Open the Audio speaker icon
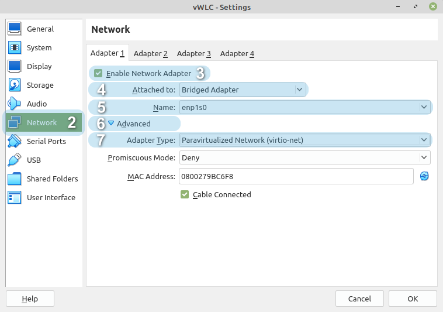This screenshot has width=443, height=312. click(15, 104)
